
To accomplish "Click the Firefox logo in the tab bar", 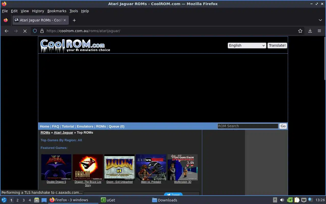I will 6,20.
